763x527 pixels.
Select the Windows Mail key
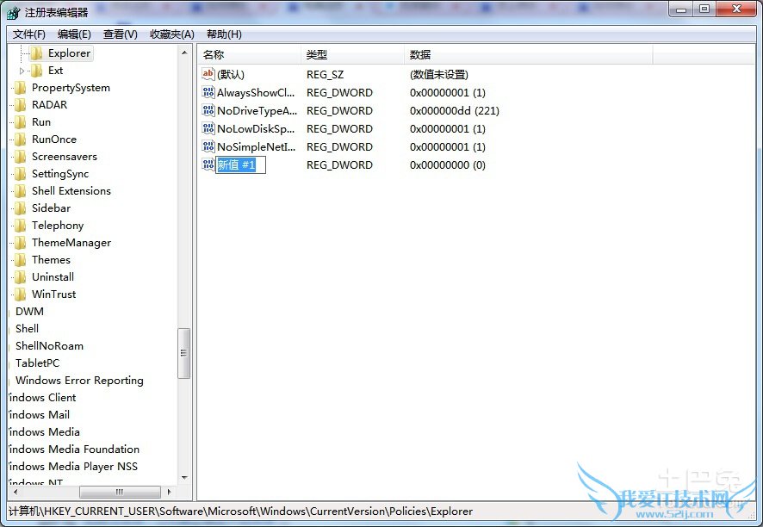(x=40, y=414)
